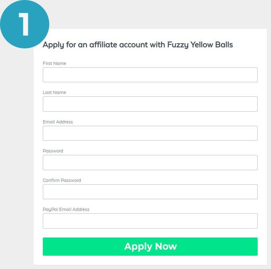
Task: Click the 'Confirm Password' label text
Action: pyautogui.click(x=62, y=180)
